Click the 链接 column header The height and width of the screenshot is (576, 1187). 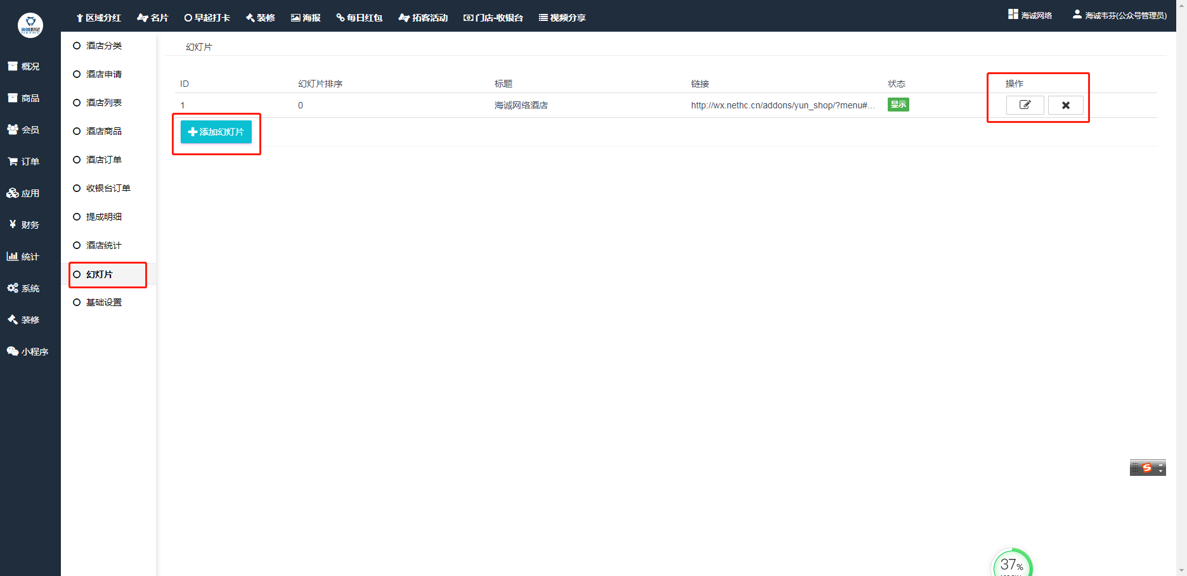[700, 84]
